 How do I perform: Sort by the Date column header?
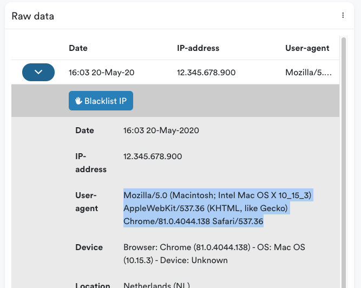78,48
